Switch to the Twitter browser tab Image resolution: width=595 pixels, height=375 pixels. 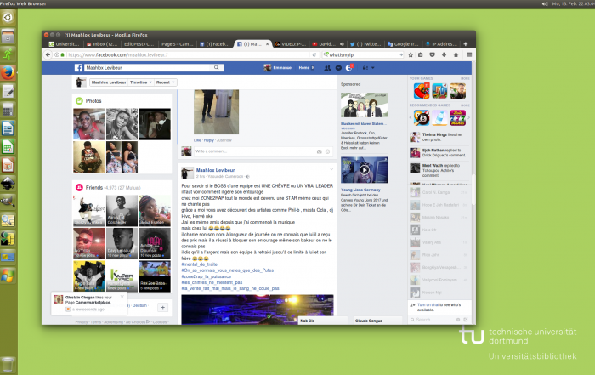click(x=370, y=43)
